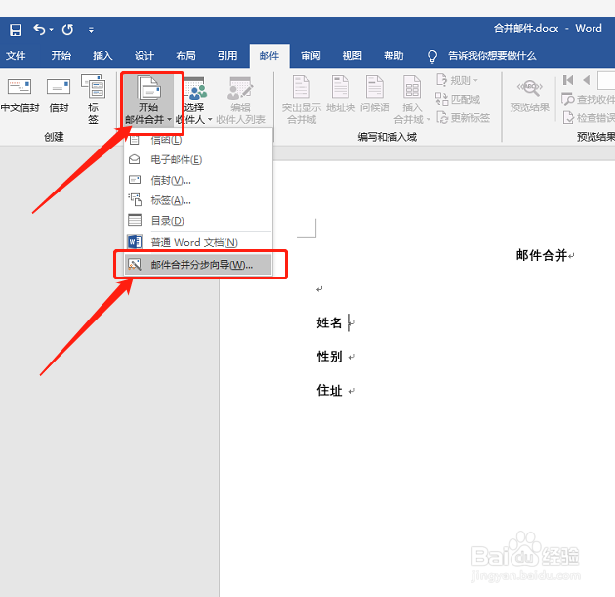The image size is (615, 597).
Task: Click the Redo/Repeat icon
Action: (x=67, y=30)
